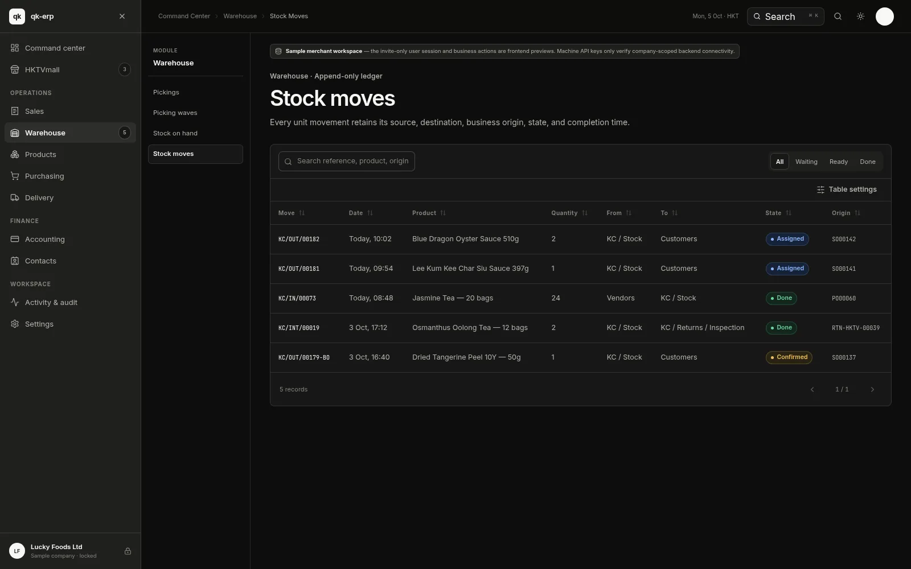
Task: Open the user avatar menu
Action: click(884, 17)
